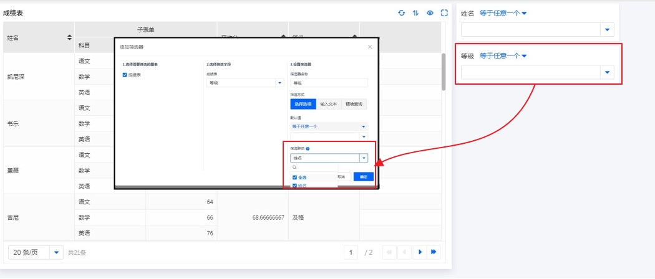Expand the 等级 field dropdown in dialog

click(x=279, y=82)
